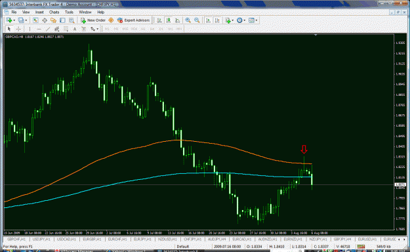Switch to the AUDJPY,H4 chart tab
The width and height of the screenshot is (410, 252).
(216, 239)
